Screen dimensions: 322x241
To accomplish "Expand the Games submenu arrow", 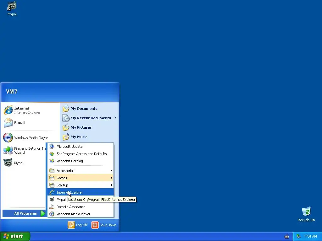I will coord(112,178).
